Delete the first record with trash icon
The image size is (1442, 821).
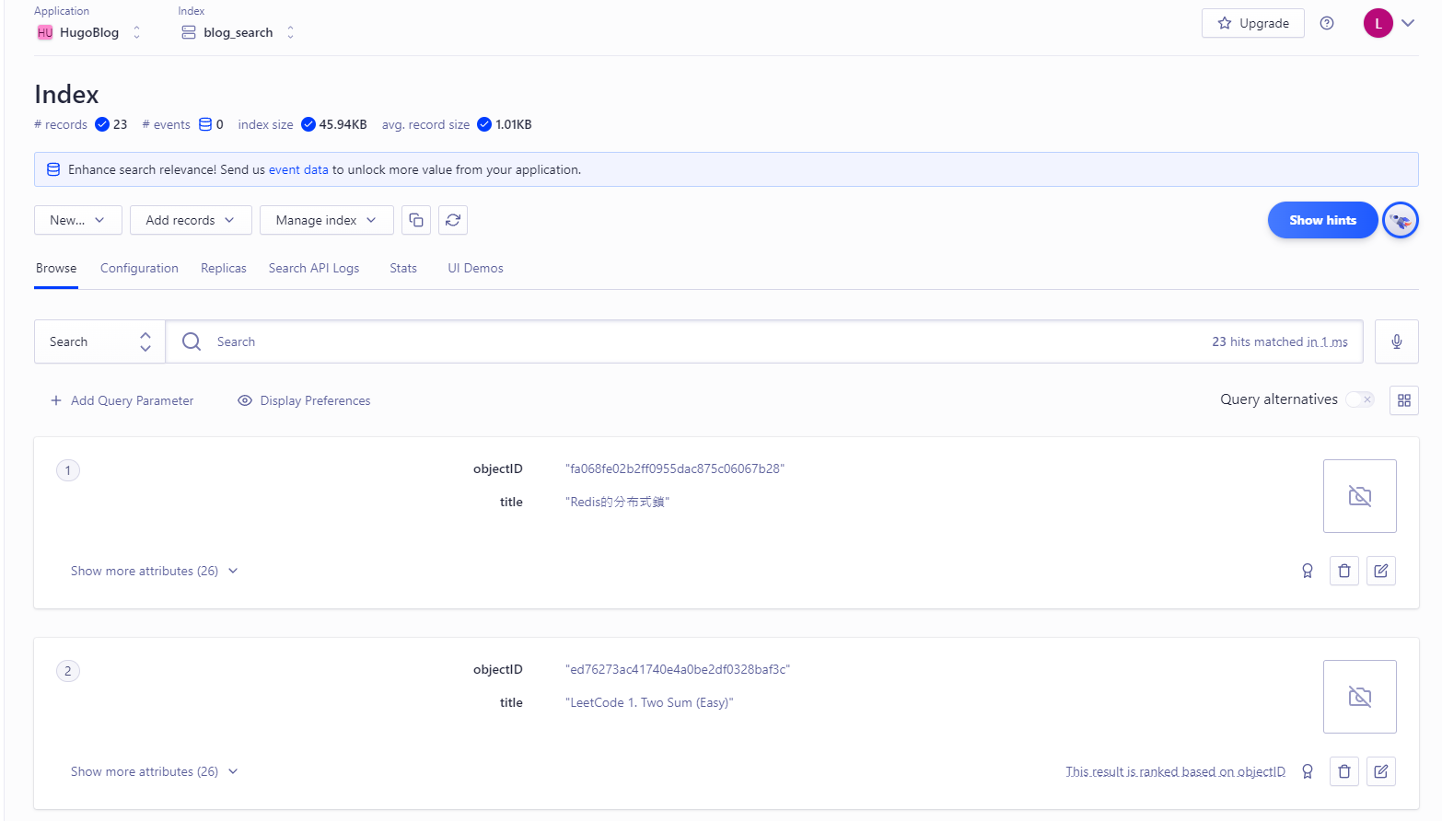pyautogui.click(x=1343, y=571)
